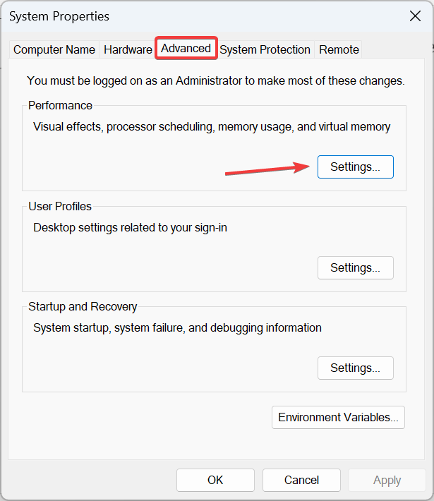Close the System Properties dialog

(x=415, y=16)
